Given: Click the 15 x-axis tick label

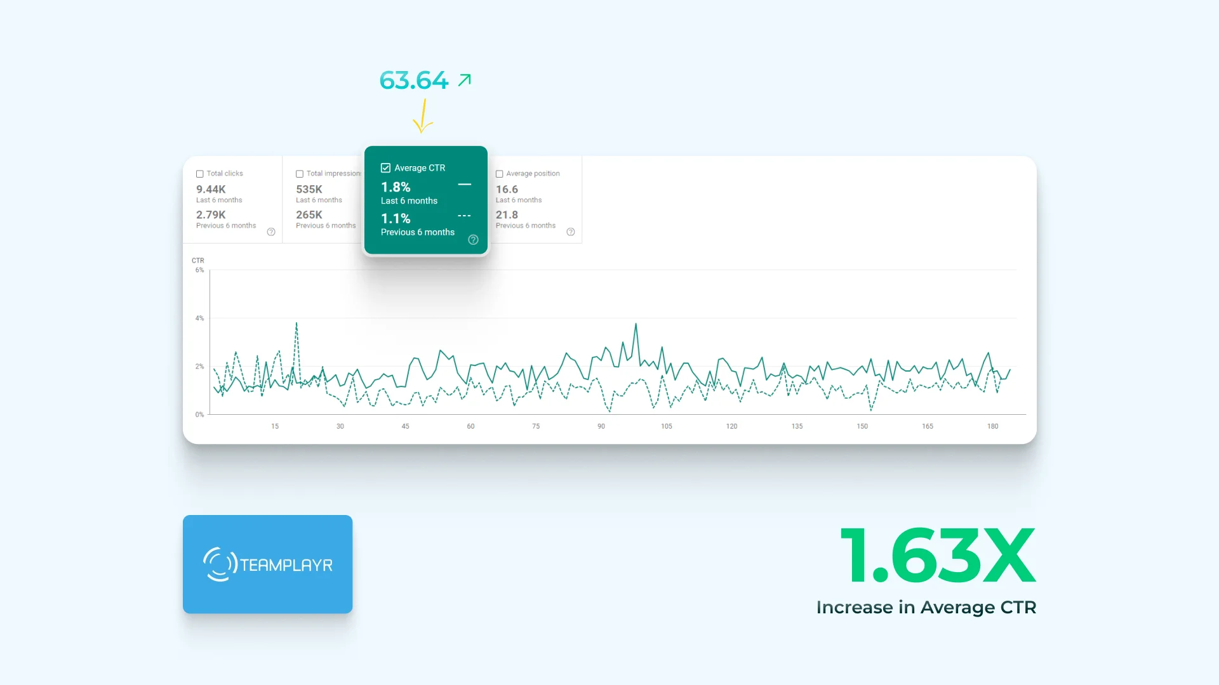Looking at the screenshot, I should coord(275,426).
